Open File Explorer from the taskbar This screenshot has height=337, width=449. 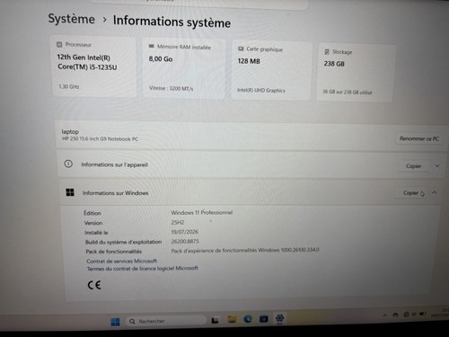point(232,320)
